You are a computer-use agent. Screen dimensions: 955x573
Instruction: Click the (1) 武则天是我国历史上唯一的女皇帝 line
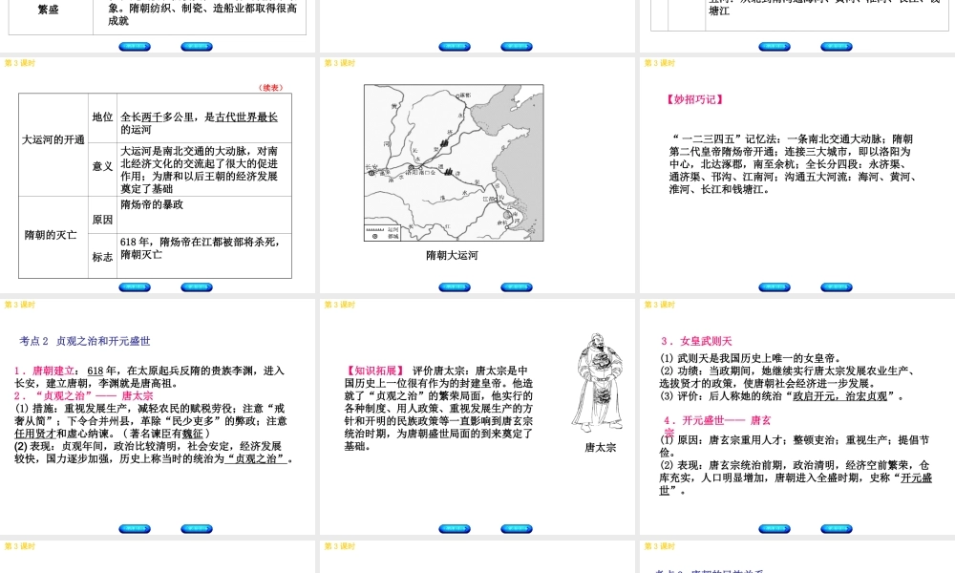click(x=751, y=359)
